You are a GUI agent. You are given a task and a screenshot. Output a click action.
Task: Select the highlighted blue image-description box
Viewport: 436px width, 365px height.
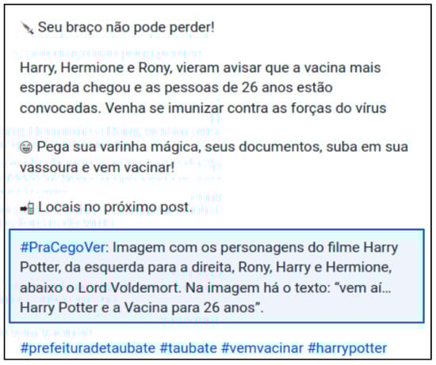[x=216, y=276]
